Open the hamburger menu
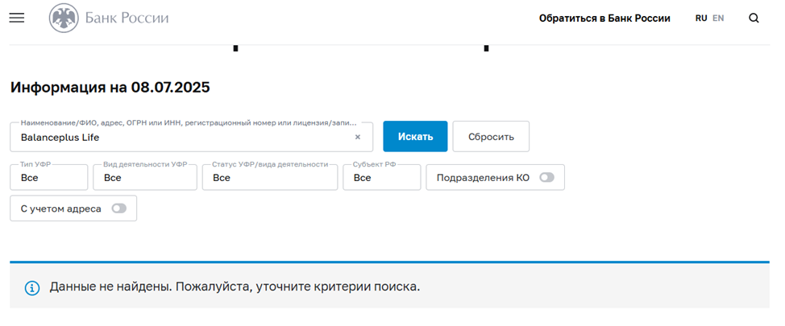Viewport: 785px width, 326px height. click(16, 18)
